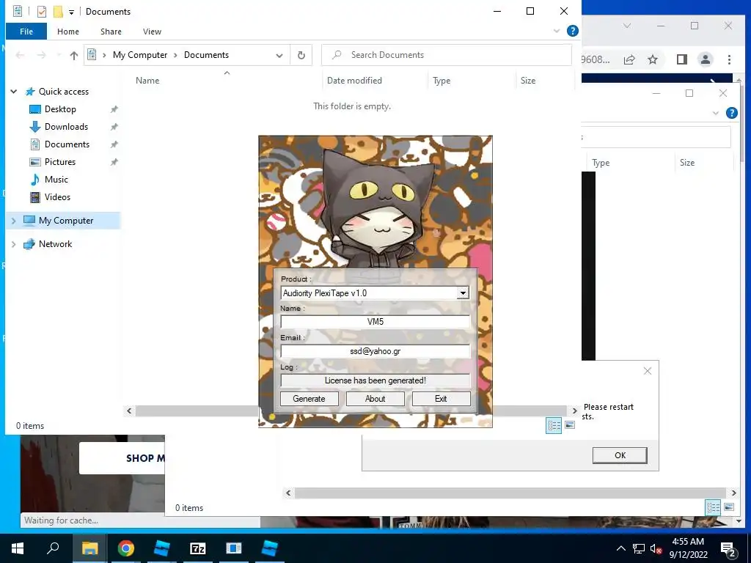Screen dimensions: 751x563
Task: Toggle Chrome side panel icon
Action: tap(681, 59)
